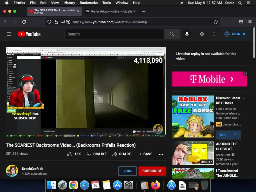Open the YouTube hamburger guide menu

9,34
